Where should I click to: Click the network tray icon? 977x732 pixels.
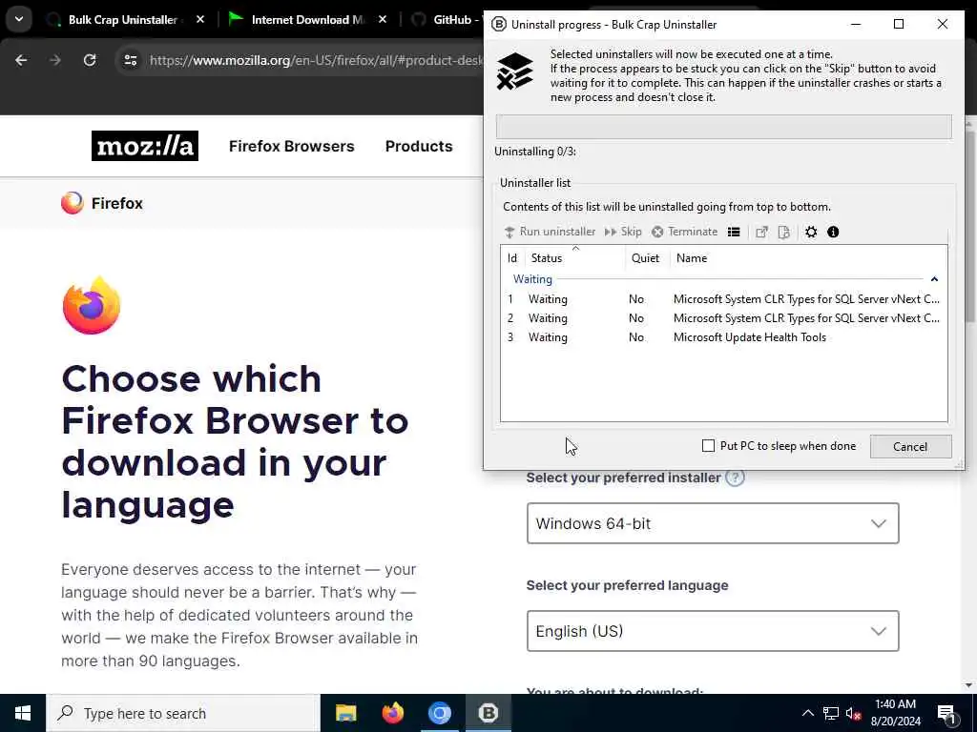(x=831, y=713)
